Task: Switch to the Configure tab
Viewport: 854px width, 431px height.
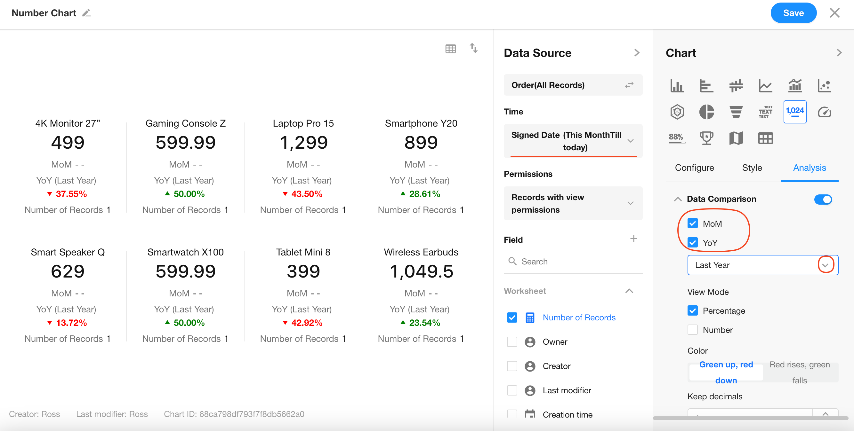Action: 694,168
